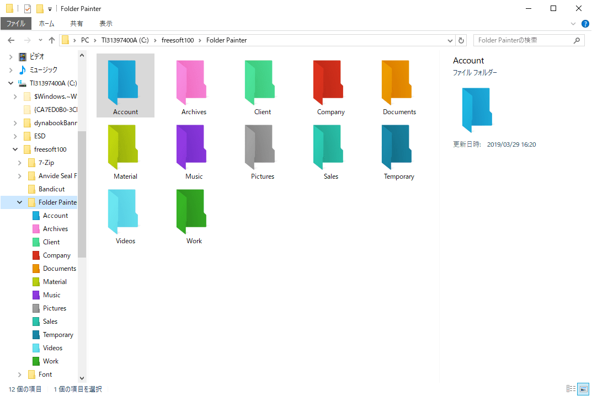The height and width of the screenshot is (396, 592).
Task: Click the Folder Painter search box
Action: (523, 40)
